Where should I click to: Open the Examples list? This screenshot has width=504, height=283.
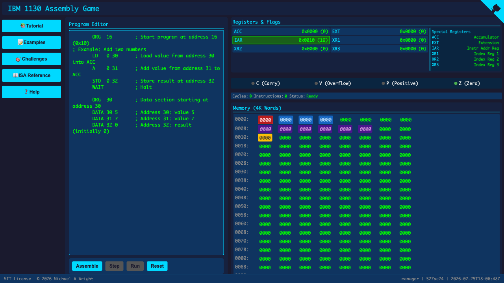click(31, 42)
